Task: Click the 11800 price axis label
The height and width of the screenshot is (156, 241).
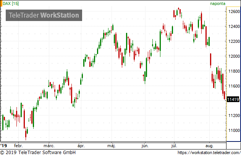Action: coord(234,71)
